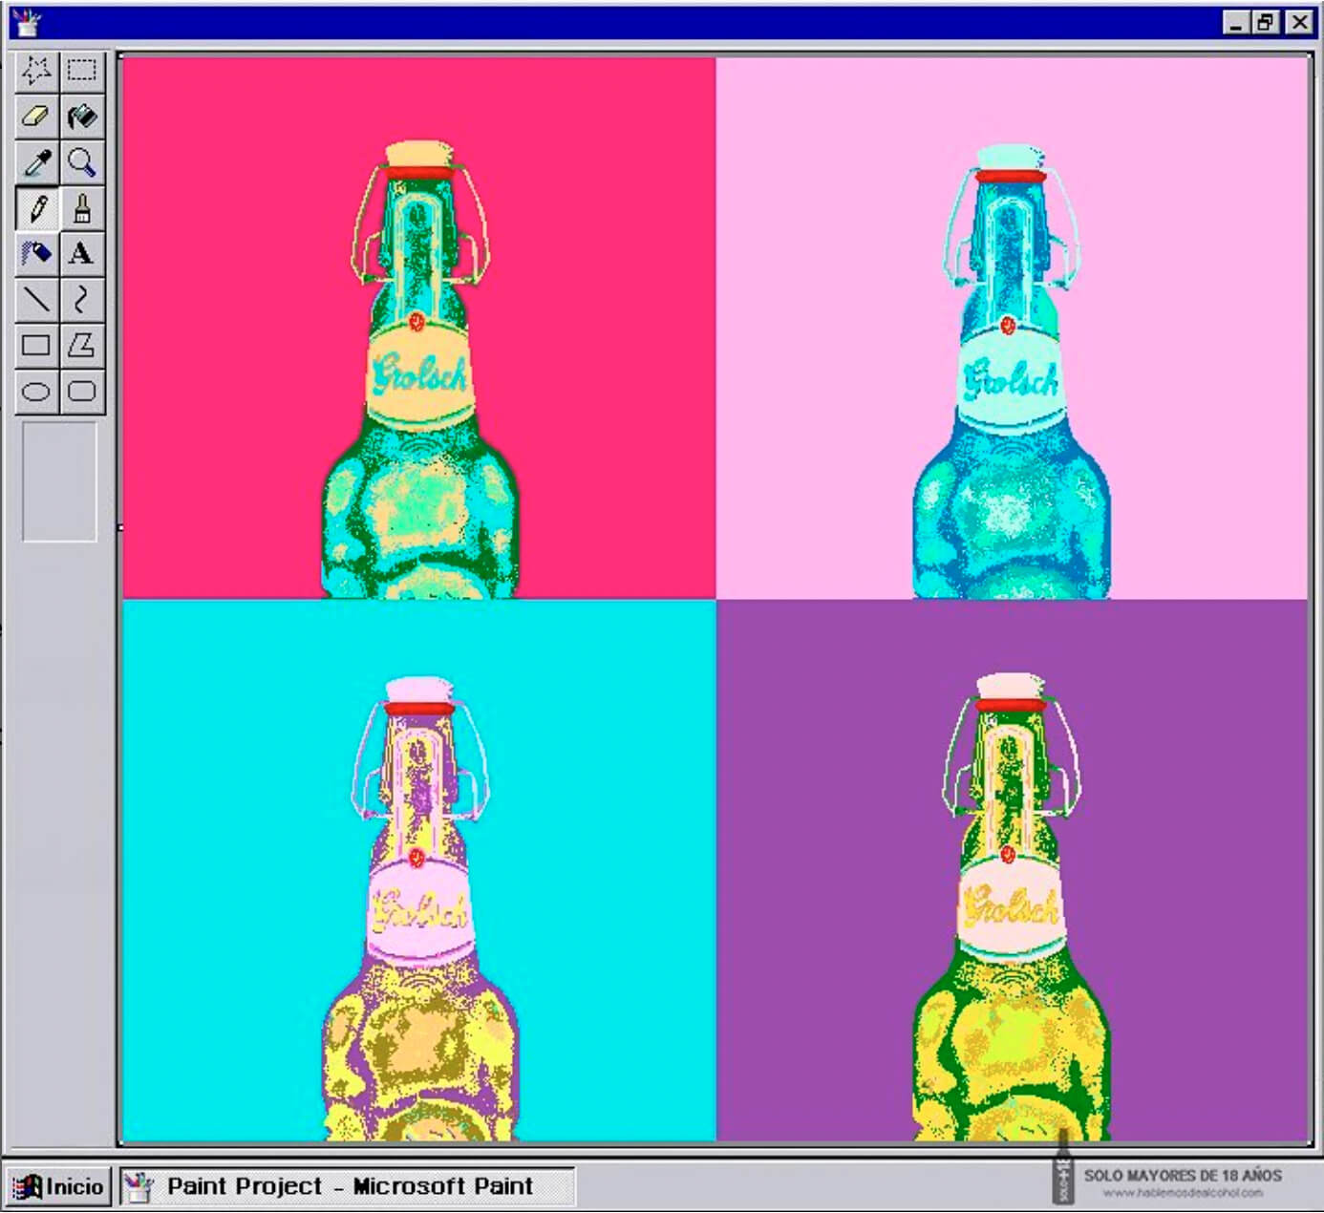
Task: Select the Magnifier tool
Action: 82,162
